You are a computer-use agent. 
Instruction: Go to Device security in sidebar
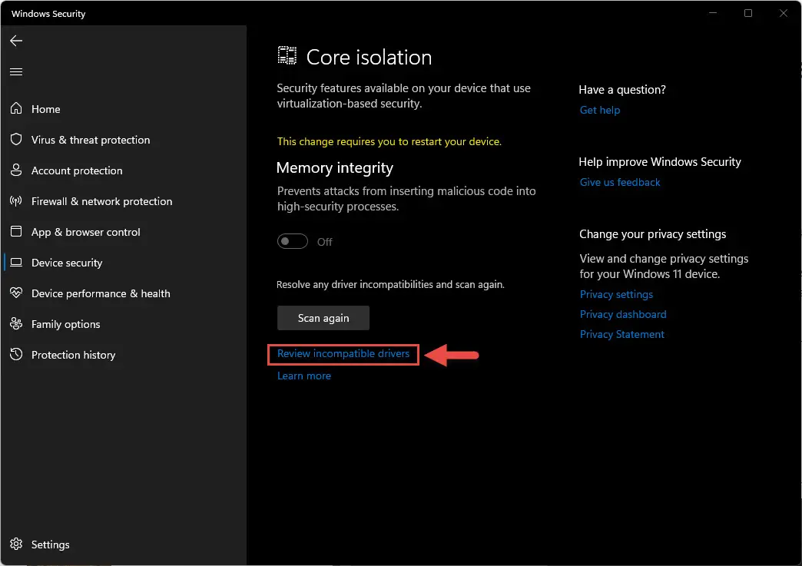(x=67, y=263)
